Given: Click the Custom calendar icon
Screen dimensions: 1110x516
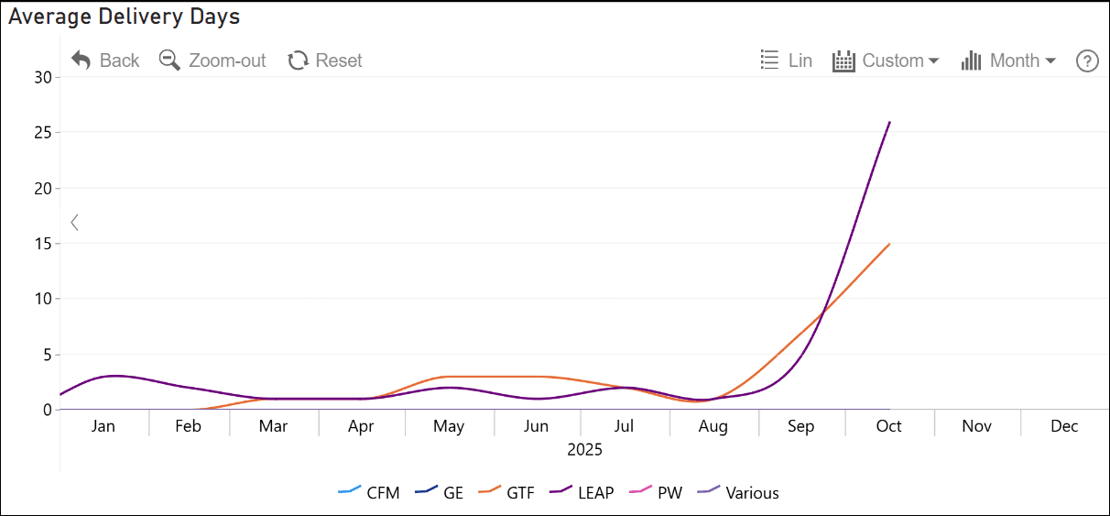Looking at the screenshot, I should tap(843, 60).
